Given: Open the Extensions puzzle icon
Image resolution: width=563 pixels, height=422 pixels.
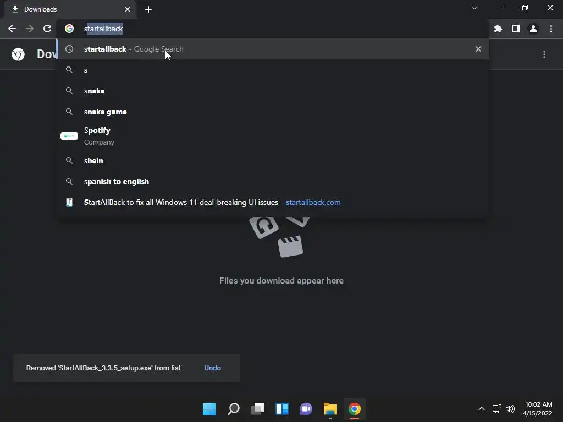Looking at the screenshot, I should click(x=498, y=29).
